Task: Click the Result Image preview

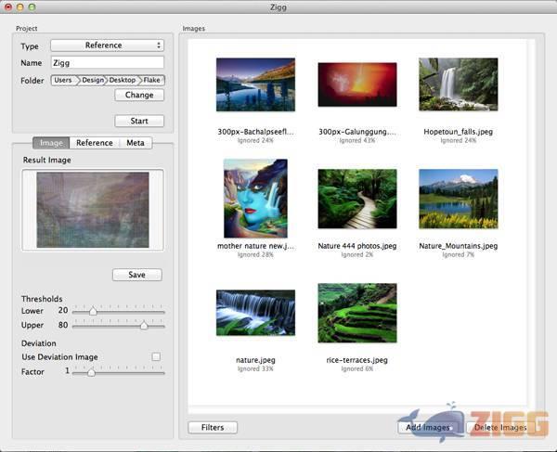Action: [92, 210]
